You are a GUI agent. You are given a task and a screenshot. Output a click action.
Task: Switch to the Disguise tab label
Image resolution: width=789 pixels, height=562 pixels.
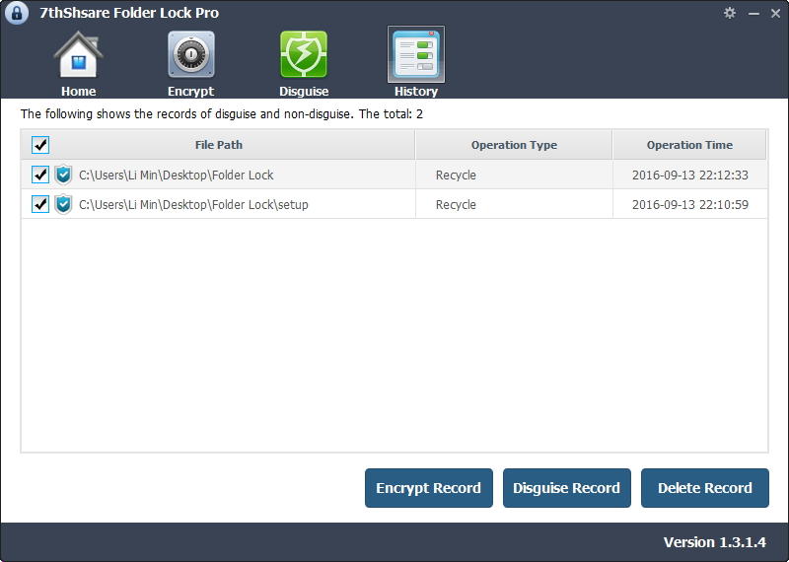(304, 91)
